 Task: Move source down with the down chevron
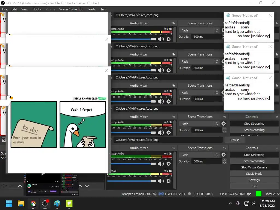87,186
